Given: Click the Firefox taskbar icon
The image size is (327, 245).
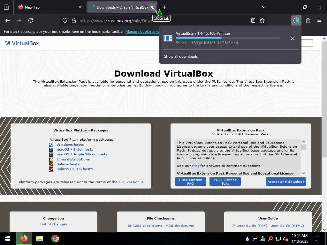Looking at the screenshot, I should [24, 239].
